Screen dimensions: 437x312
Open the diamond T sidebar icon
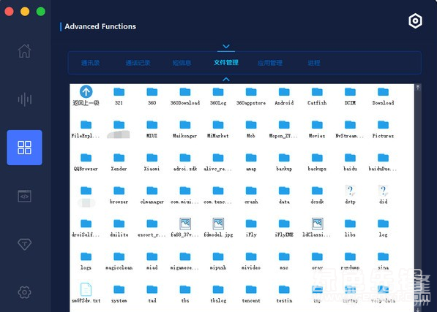tap(25, 244)
